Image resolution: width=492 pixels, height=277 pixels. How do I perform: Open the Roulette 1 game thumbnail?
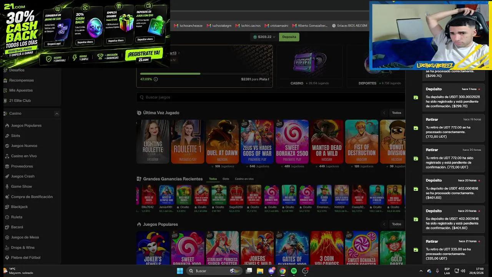(188, 142)
